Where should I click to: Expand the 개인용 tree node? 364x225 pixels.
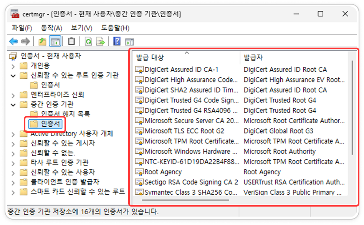(x=13, y=66)
